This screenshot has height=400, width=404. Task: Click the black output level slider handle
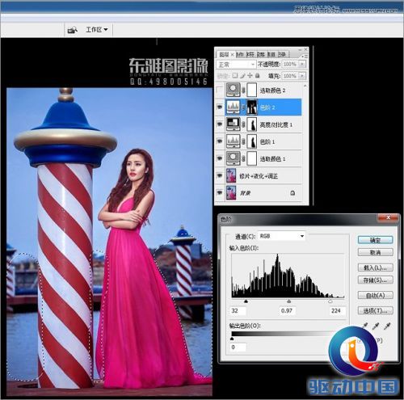click(x=232, y=339)
